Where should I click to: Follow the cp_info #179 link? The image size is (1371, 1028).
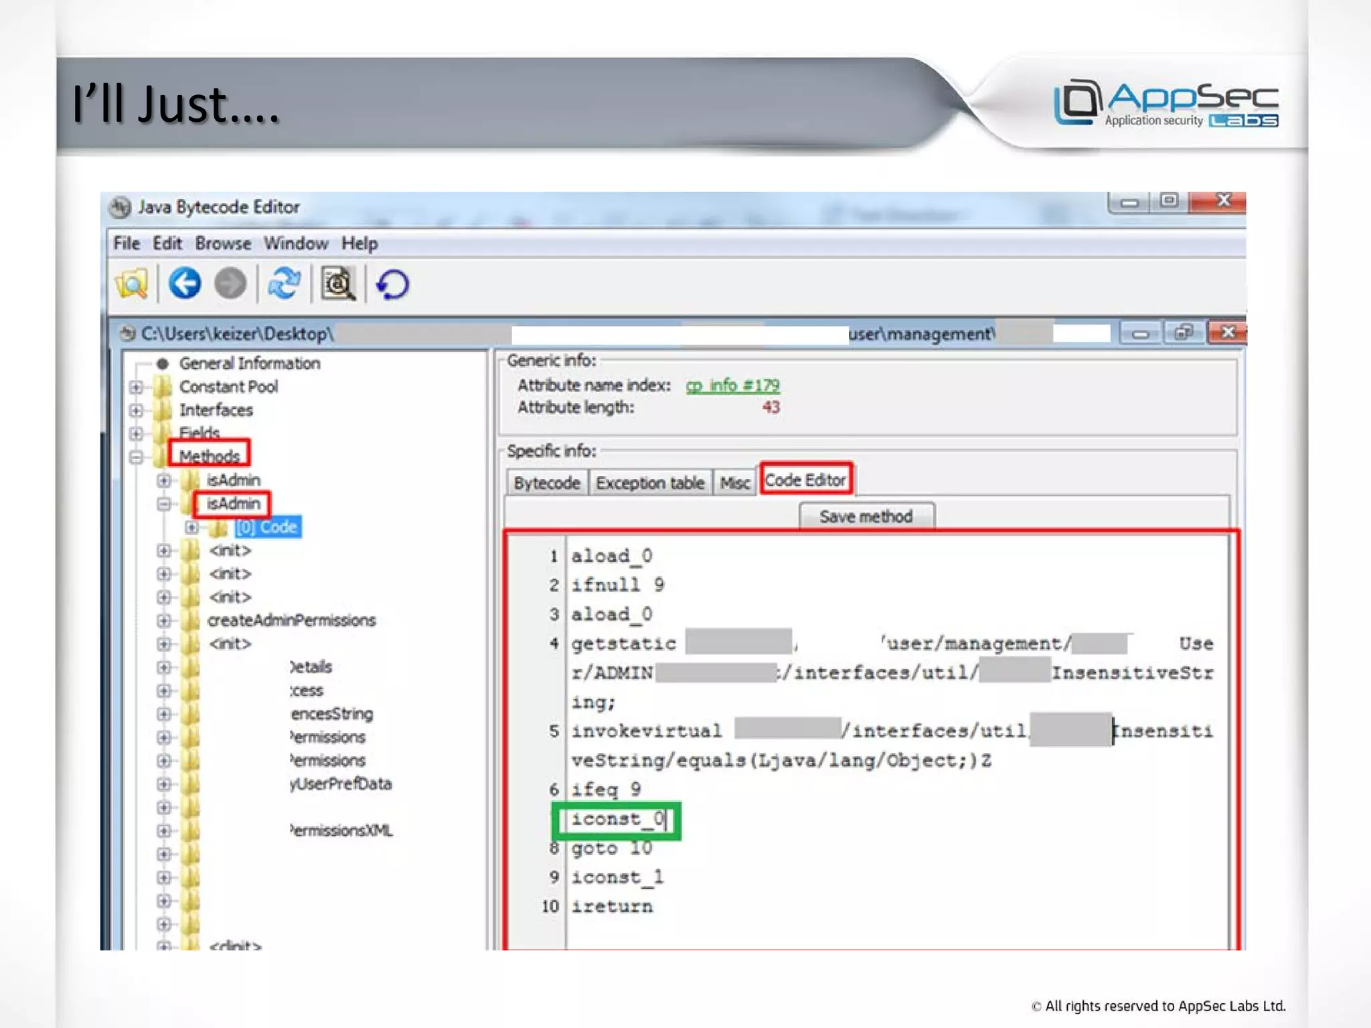click(732, 385)
